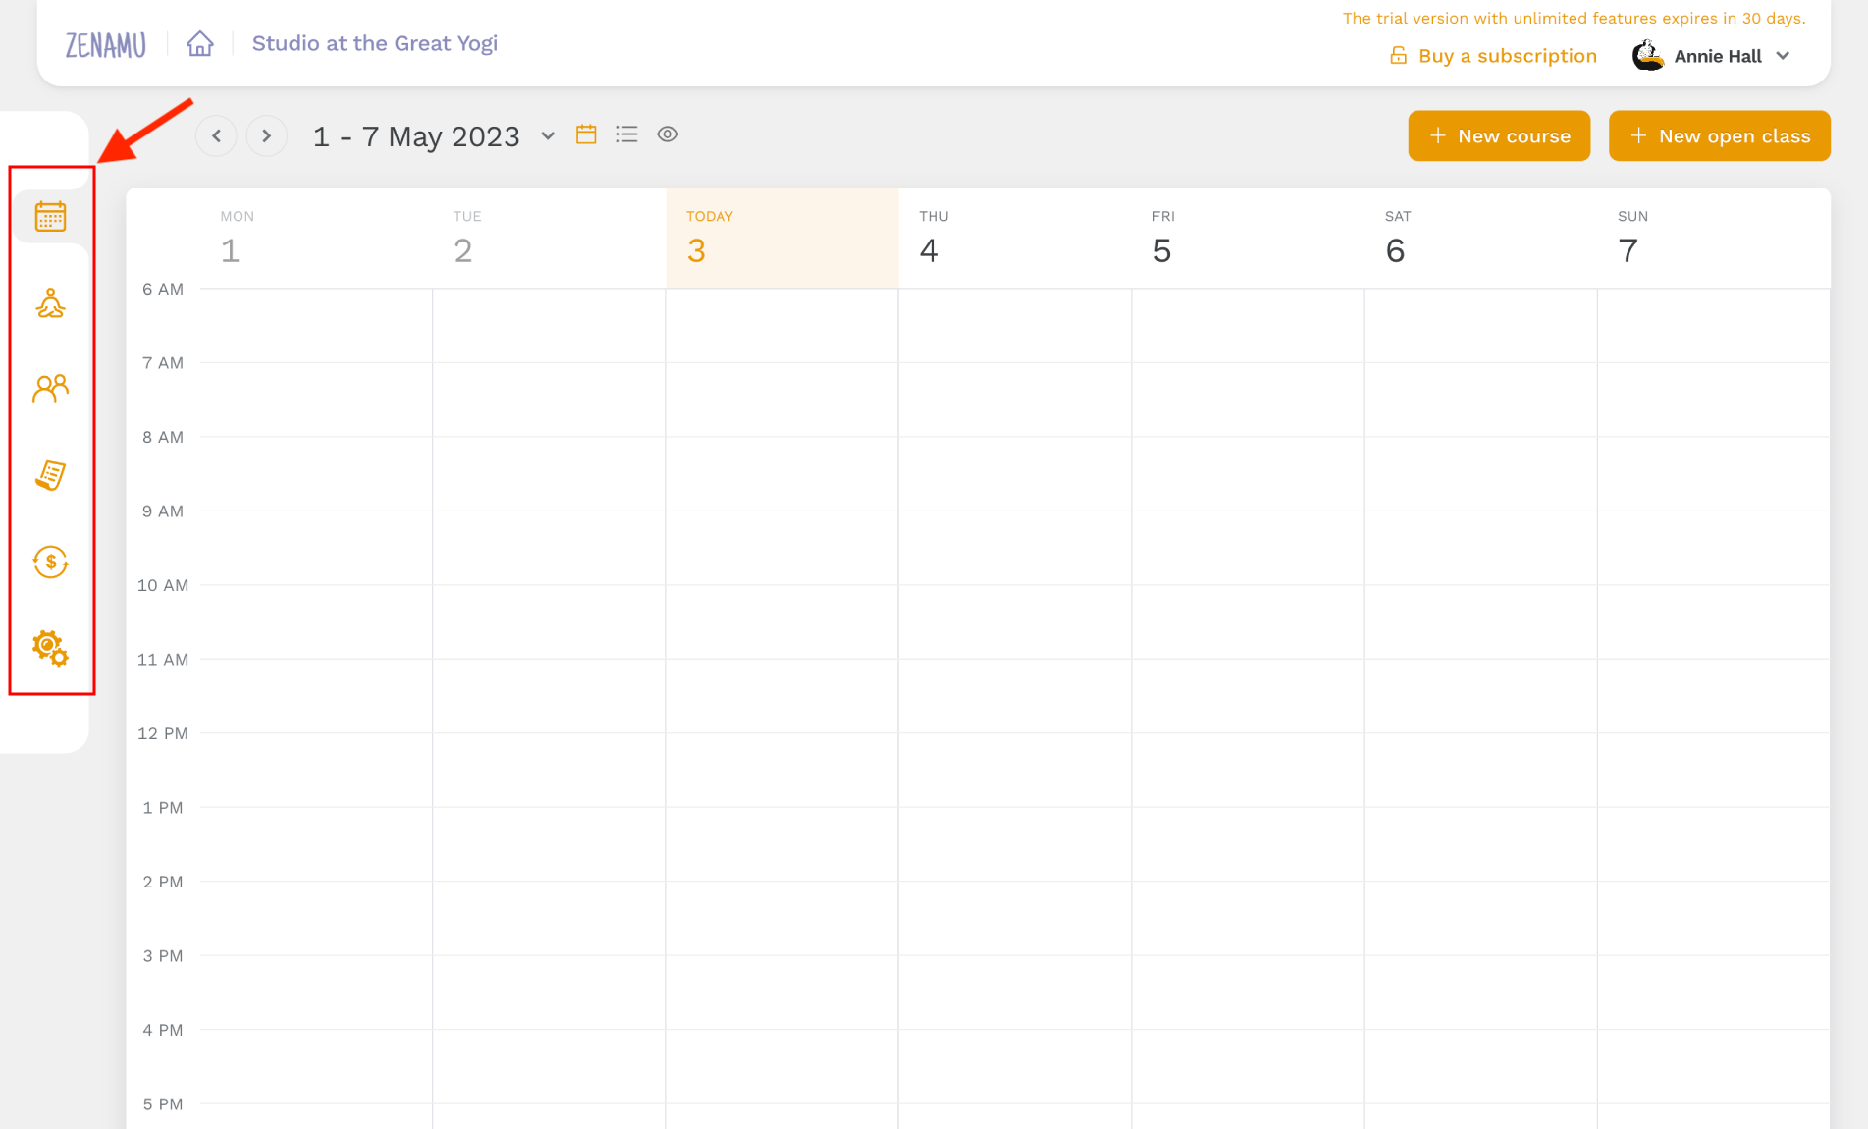This screenshot has height=1129, width=1868.
Task: Click the New course button
Action: 1499,135
